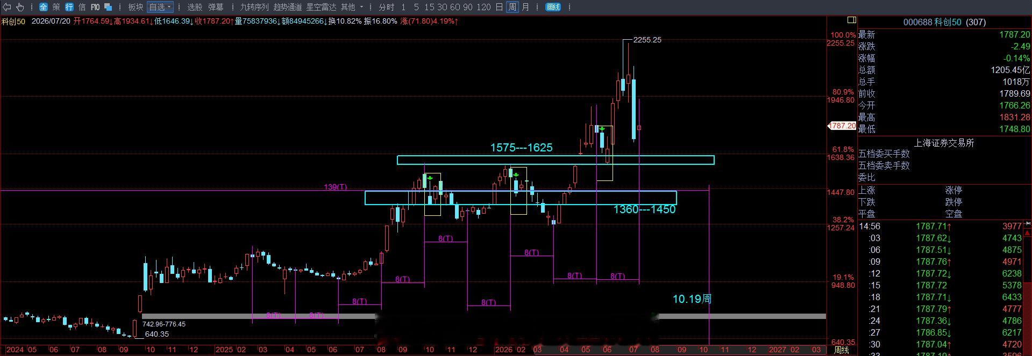Viewport: 1032px width, 356px height.
Task: Click the 总额 1205.45亿 value
Action: 1010,70
